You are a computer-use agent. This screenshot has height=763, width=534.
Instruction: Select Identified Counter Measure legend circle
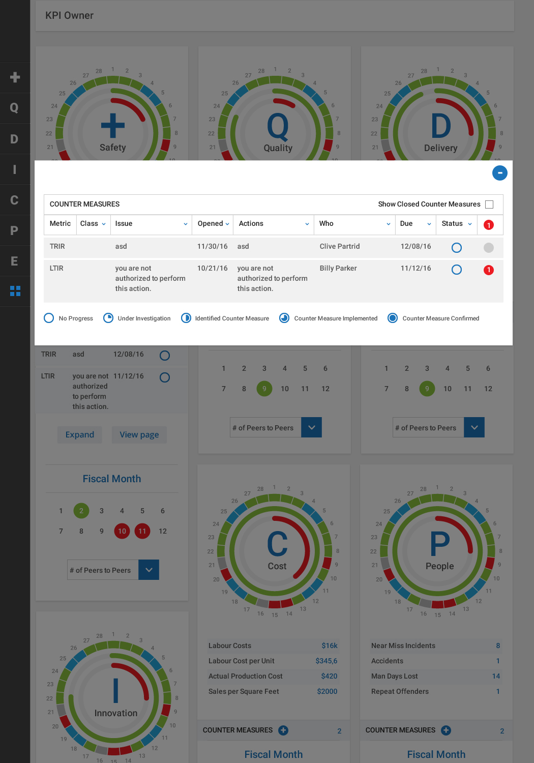click(186, 318)
